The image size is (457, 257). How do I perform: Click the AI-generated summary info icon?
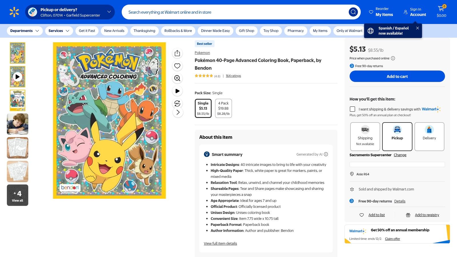(326, 154)
